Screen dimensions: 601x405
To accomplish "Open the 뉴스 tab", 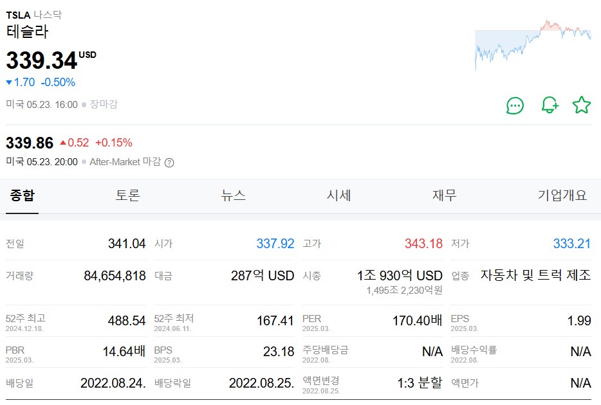I will click(233, 195).
